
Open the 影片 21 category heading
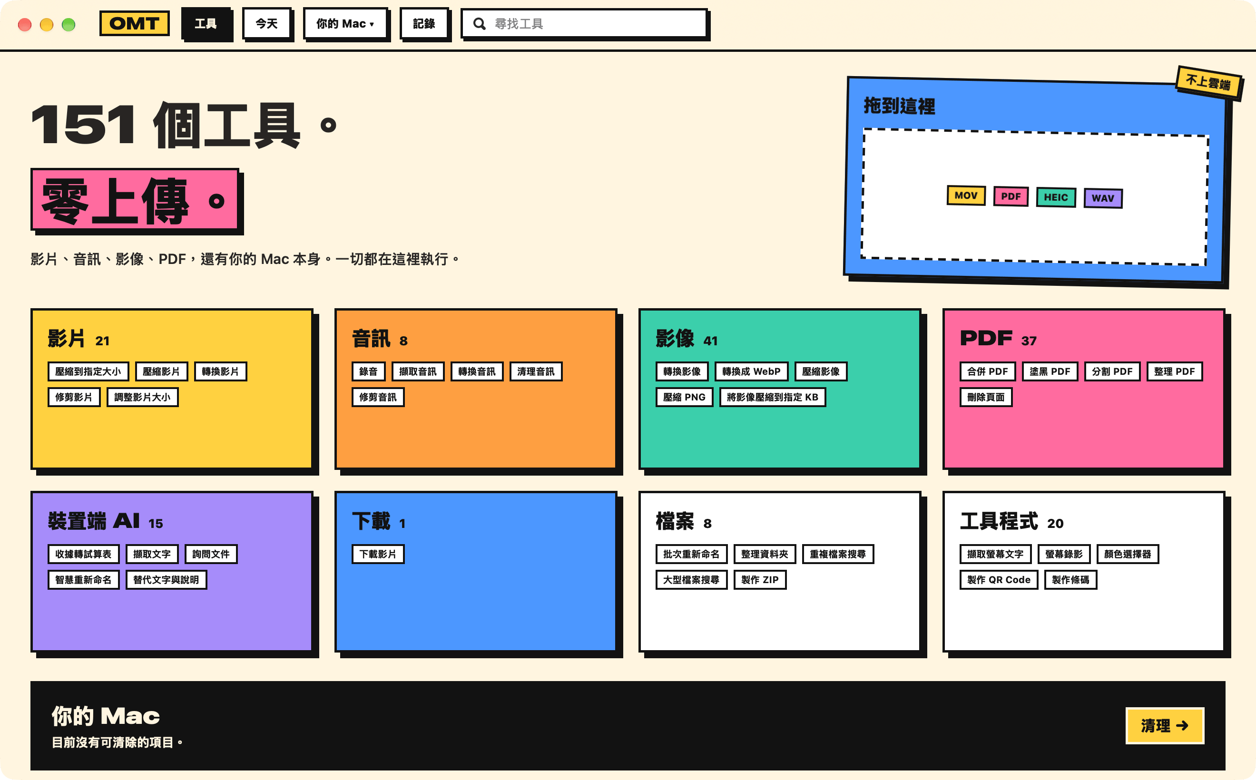point(78,339)
